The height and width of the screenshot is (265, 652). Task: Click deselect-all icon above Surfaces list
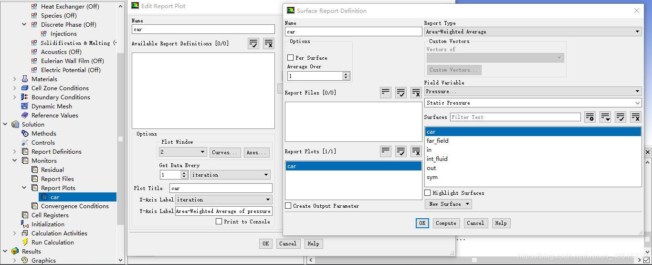(635, 117)
